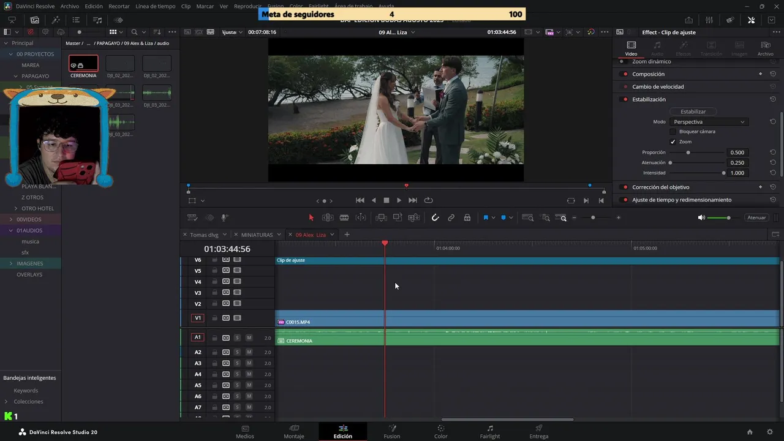Open the Color page
Viewport: 784px width, 441px height.
440,432
